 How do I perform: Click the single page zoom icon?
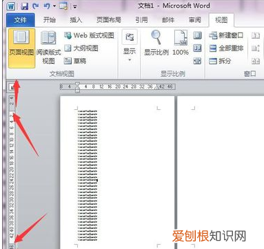pyautogui.click(x=197, y=35)
